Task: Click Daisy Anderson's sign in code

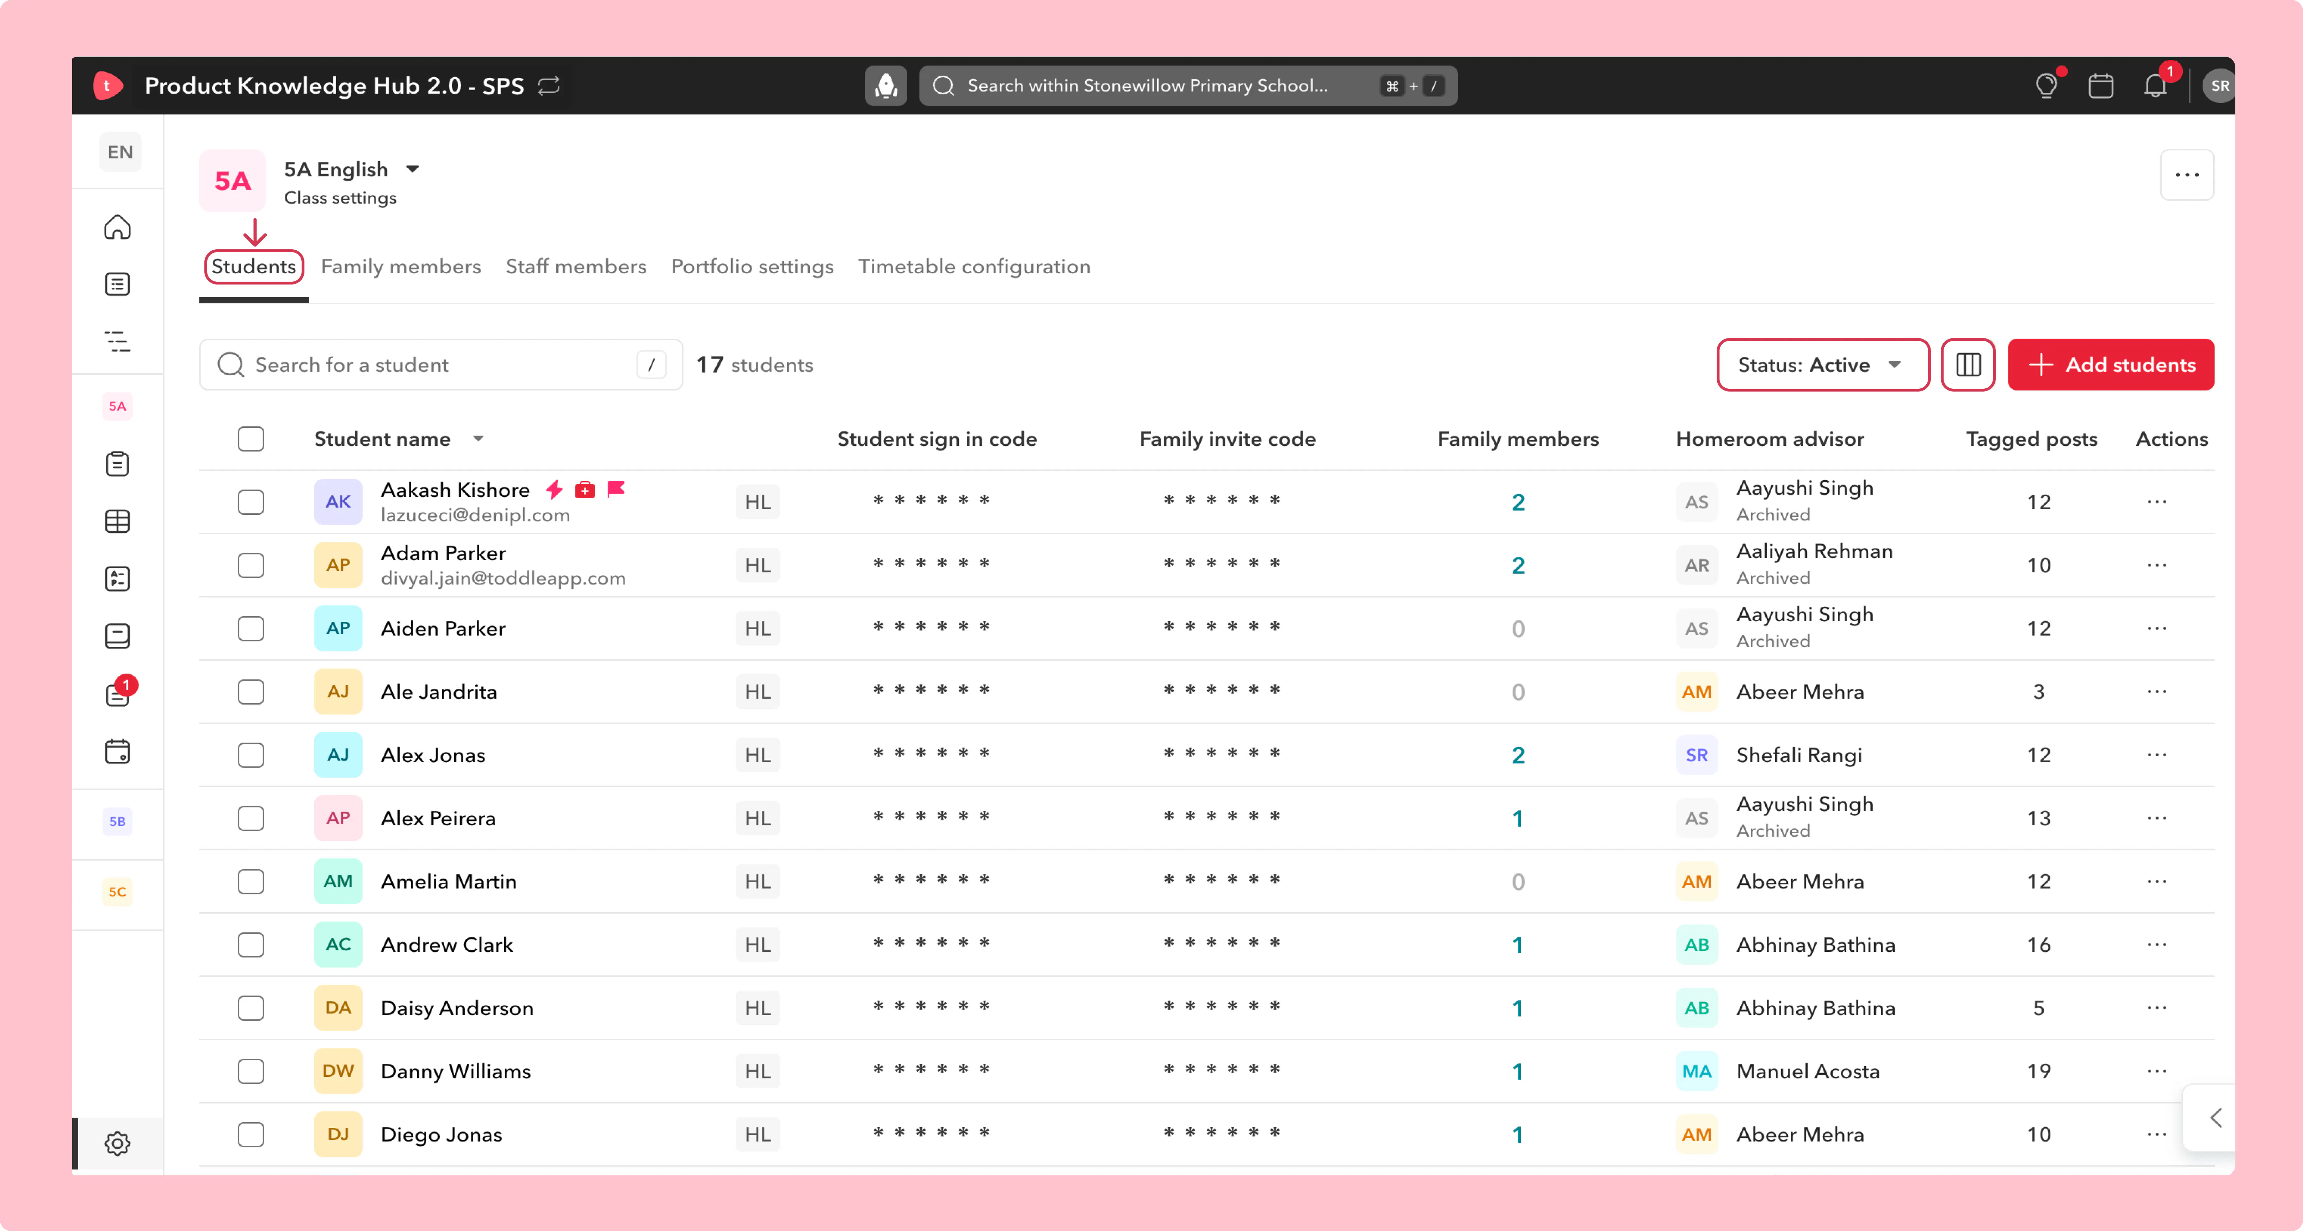Action: 932,1007
